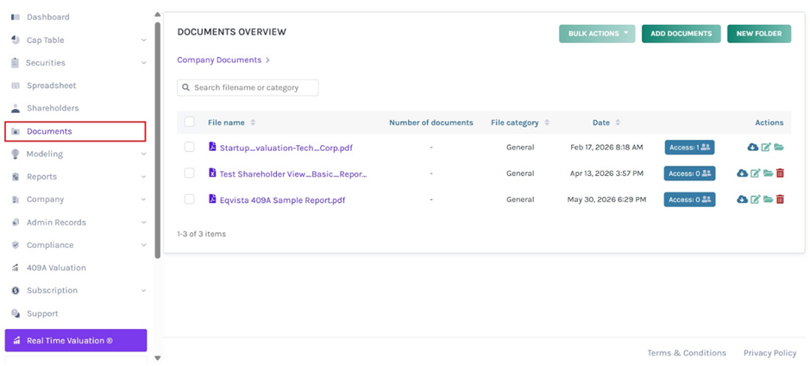Click the date May 30, 2026 6:29 PM
Screen dimensions: 810x366
[606, 199]
